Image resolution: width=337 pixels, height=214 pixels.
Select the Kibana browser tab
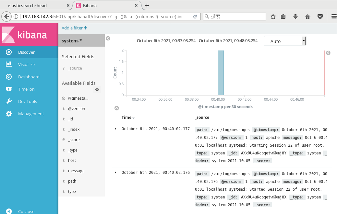coord(107,6)
